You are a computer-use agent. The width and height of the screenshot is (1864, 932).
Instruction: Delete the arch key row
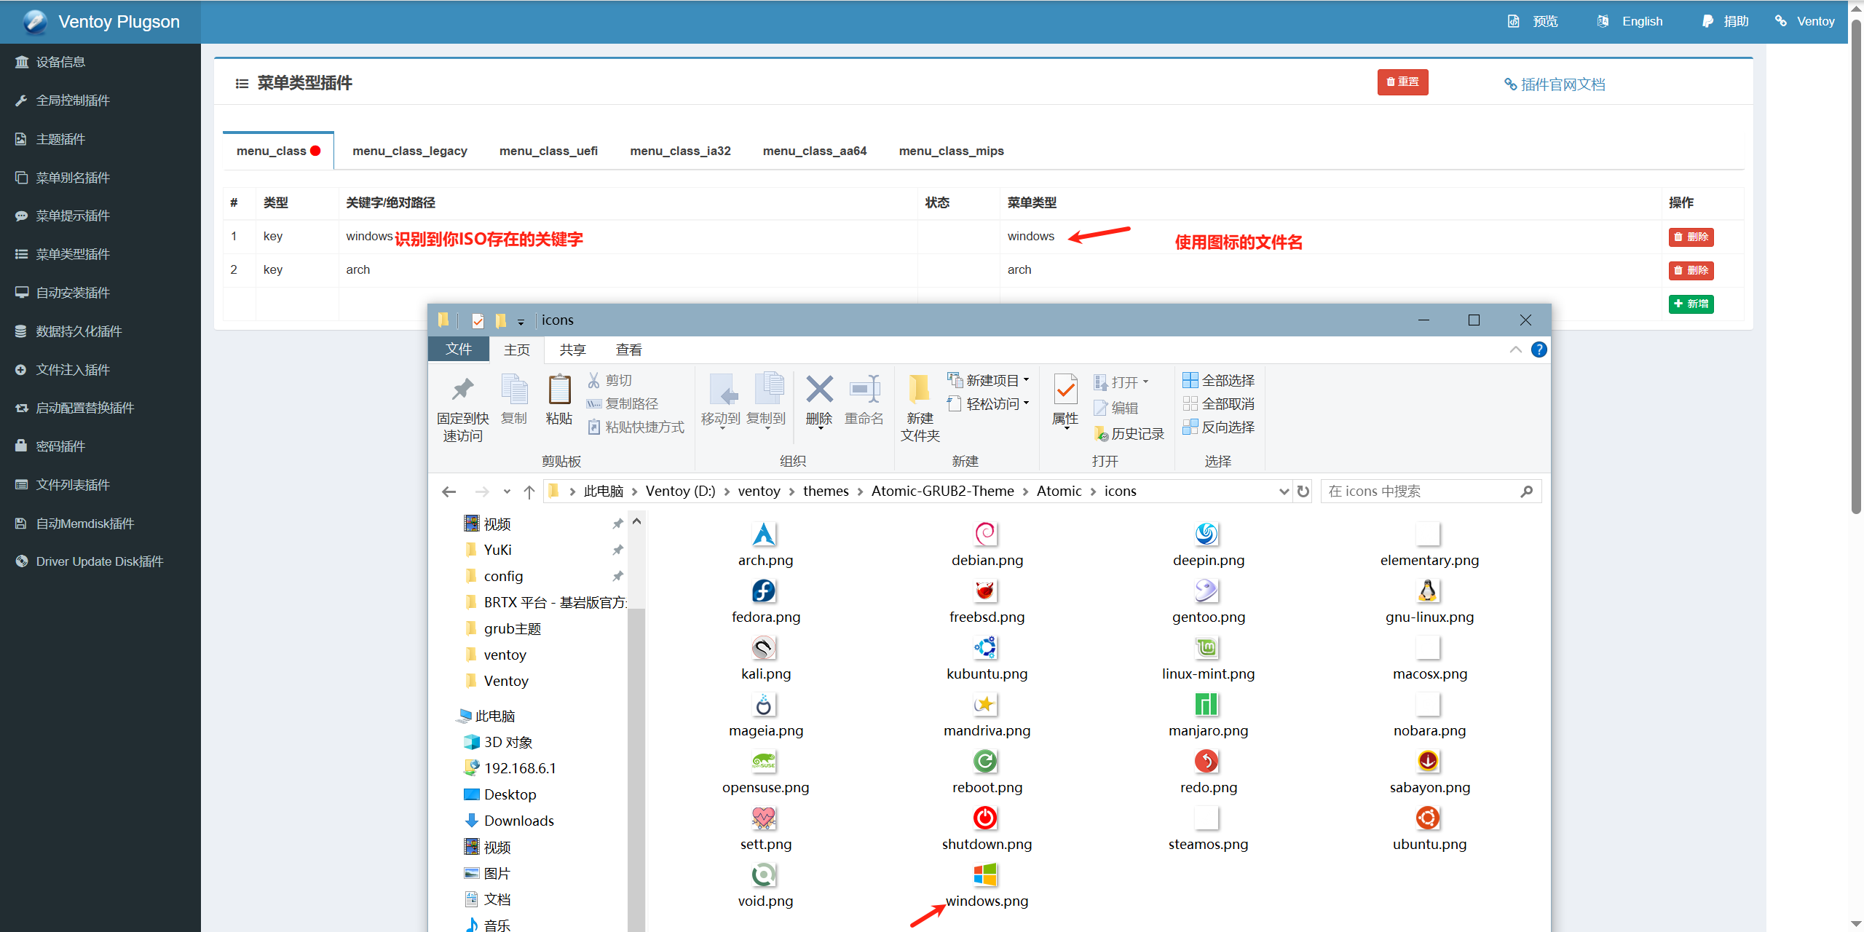point(1691,270)
